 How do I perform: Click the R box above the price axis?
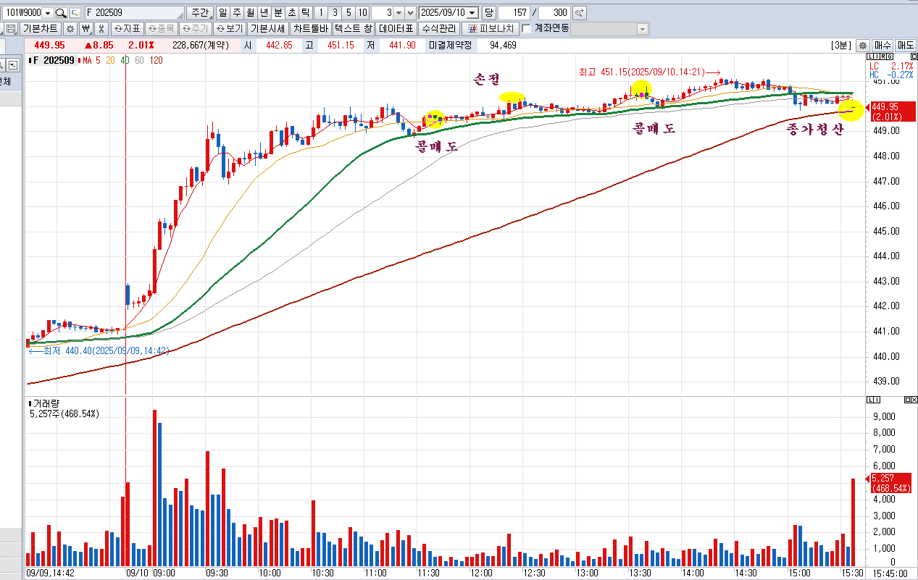[x=883, y=56]
